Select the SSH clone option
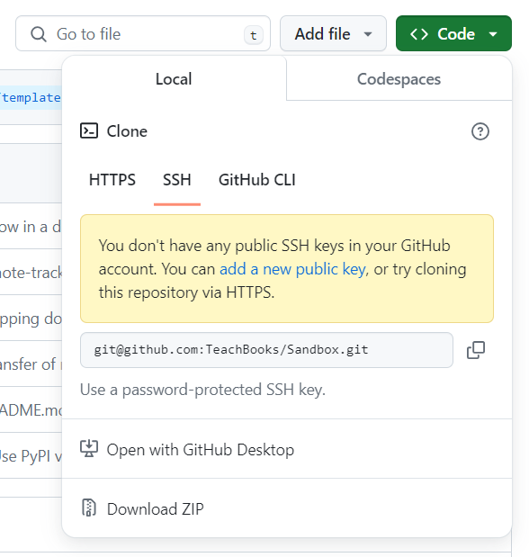The image size is (529, 557). click(177, 180)
